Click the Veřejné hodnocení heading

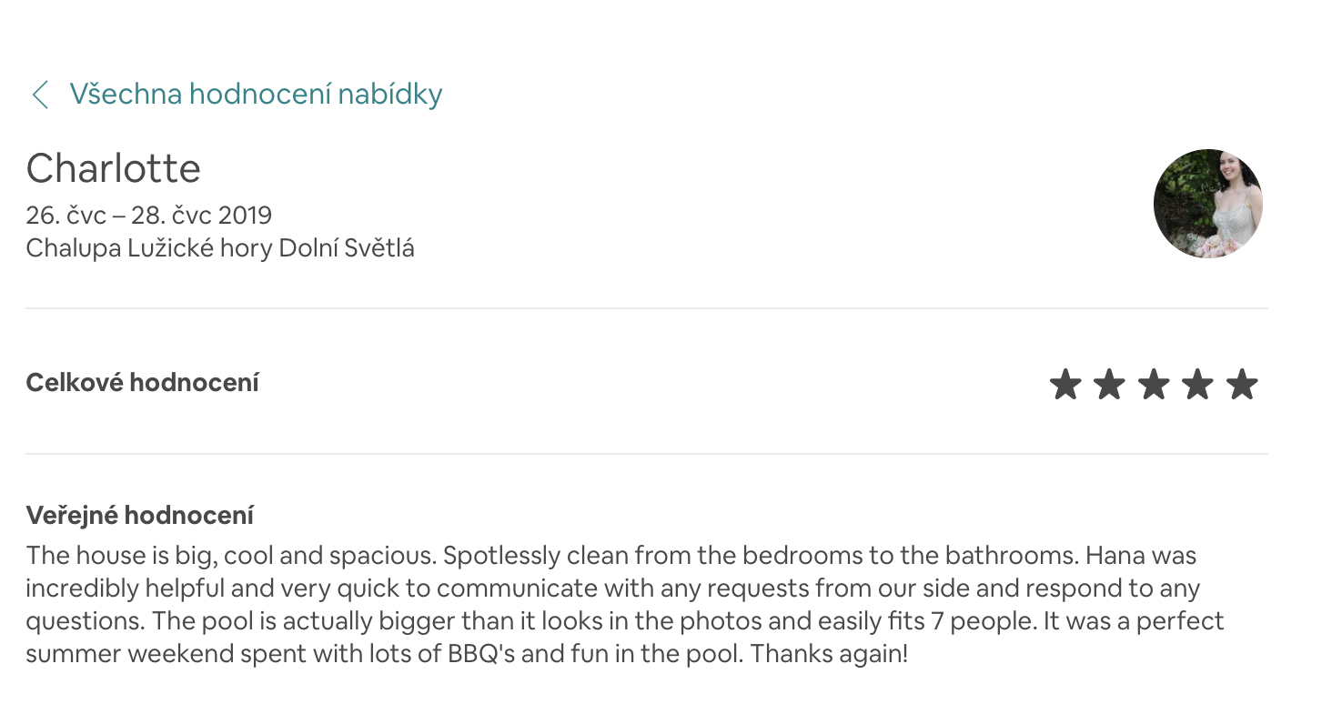click(140, 516)
